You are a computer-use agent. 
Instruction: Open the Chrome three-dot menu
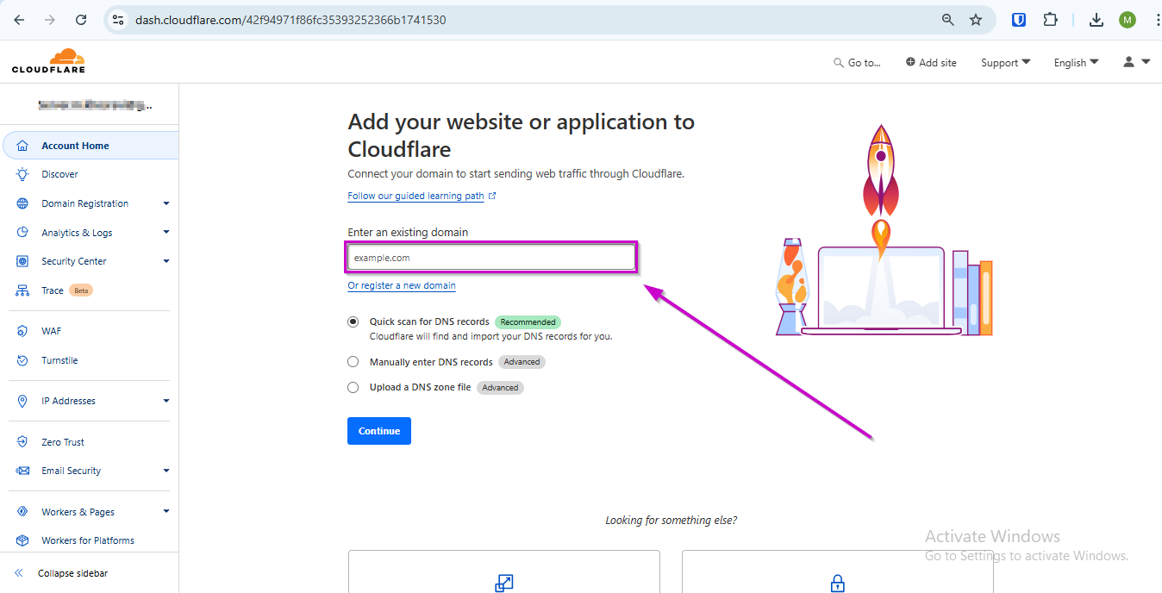coord(1156,19)
